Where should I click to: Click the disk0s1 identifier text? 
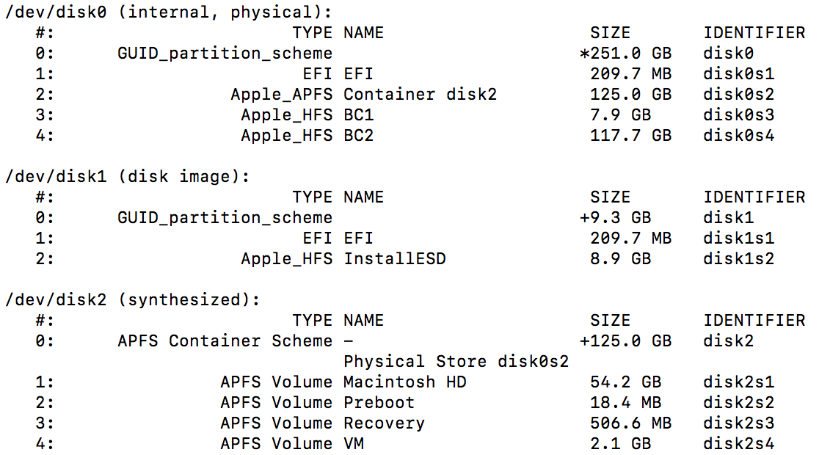coord(738,73)
